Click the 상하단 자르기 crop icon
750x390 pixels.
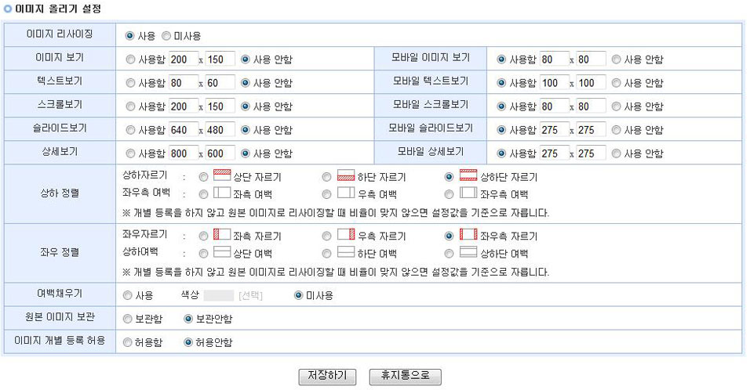pyautogui.click(x=468, y=176)
